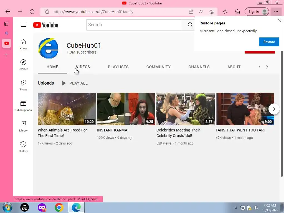The image size is (284, 213).
Task: Open Edge Settings and more menu
Action: coord(276,12)
